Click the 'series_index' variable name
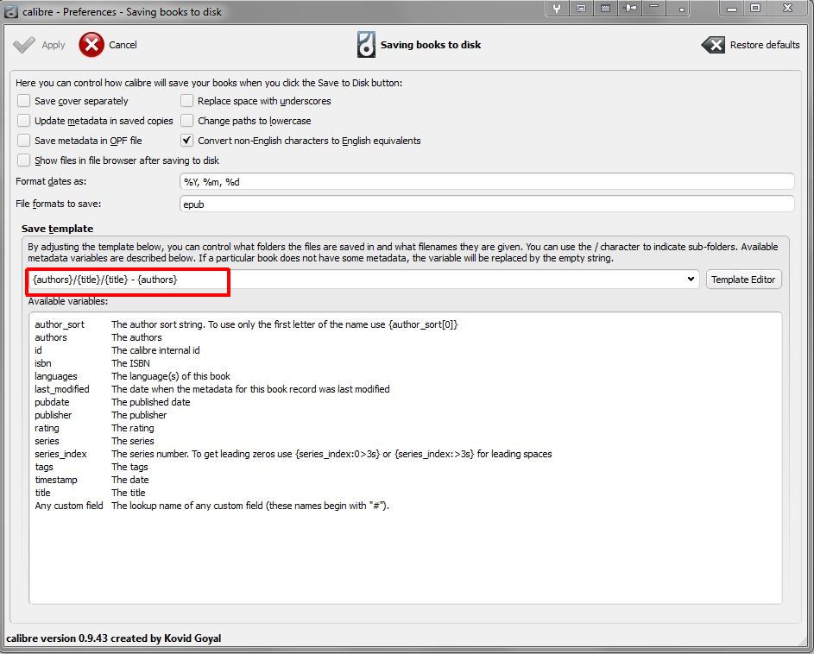This screenshot has width=814, height=654. point(60,454)
